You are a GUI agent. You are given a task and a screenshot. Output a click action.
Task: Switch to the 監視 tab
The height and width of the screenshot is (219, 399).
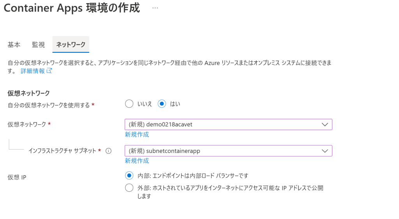tap(39, 45)
